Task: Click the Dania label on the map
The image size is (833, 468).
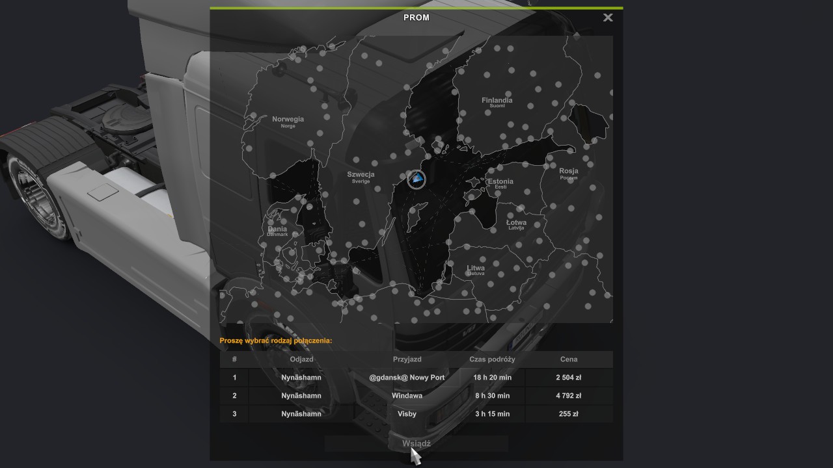Action: (x=277, y=229)
